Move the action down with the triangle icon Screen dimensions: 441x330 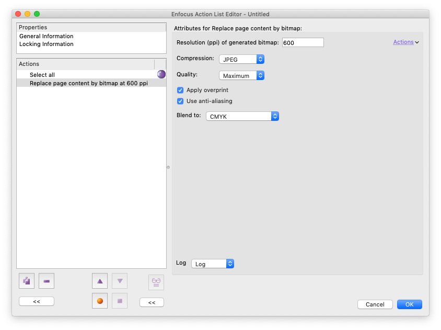pyautogui.click(x=120, y=281)
